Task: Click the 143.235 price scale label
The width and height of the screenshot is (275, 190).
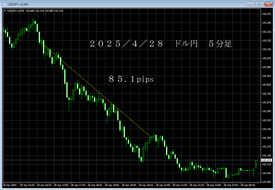Action: (x=267, y=41)
